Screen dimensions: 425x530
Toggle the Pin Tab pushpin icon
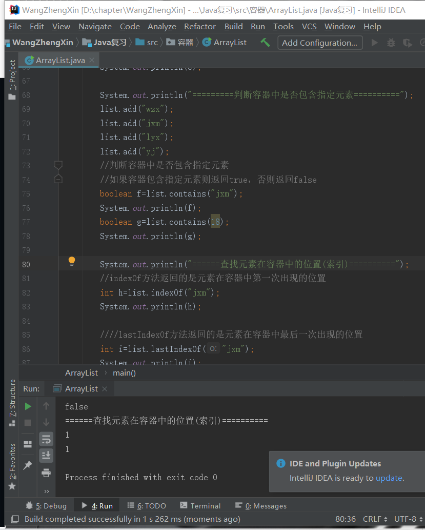click(28, 465)
